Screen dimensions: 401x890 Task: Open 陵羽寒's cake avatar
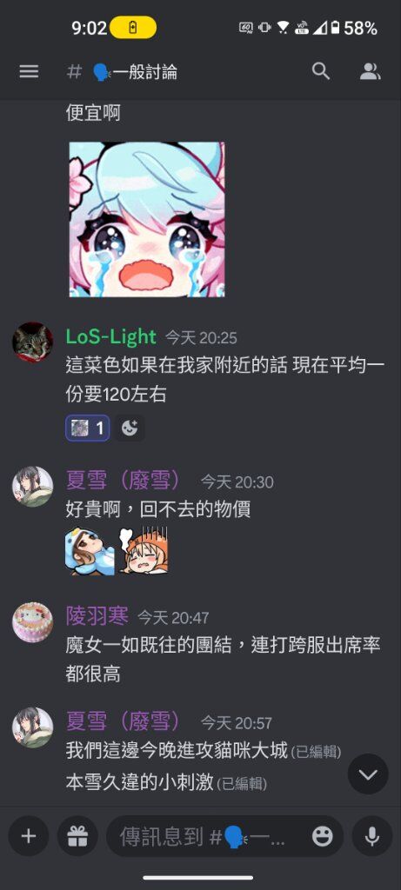pos(33,622)
